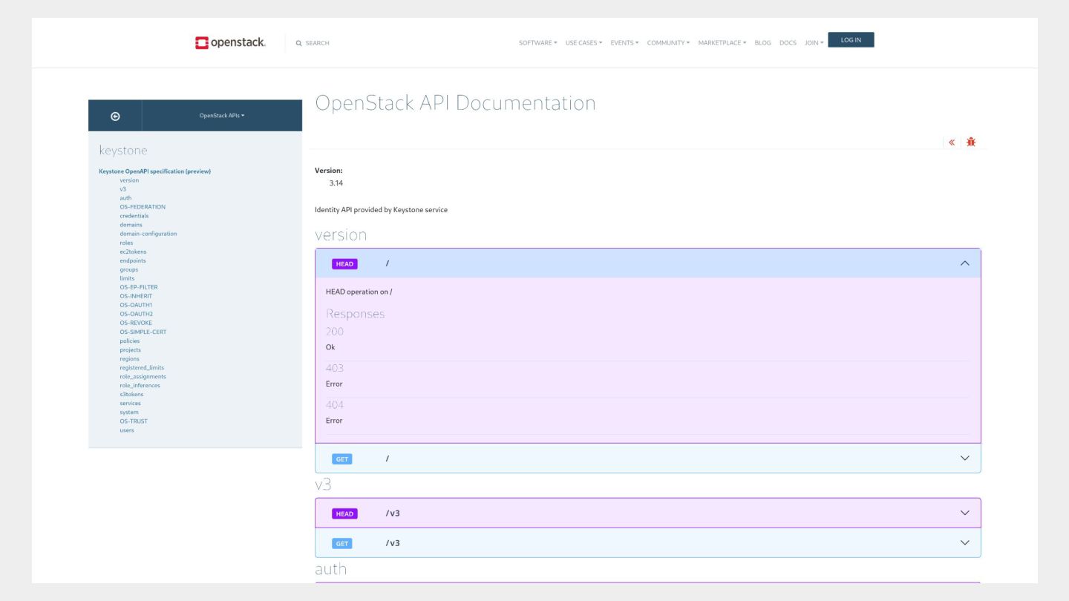This screenshot has height=601, width=1069.
Task: Click the blue GET badge for /v3
Action: pyautogui.click(x=342, y=543)
